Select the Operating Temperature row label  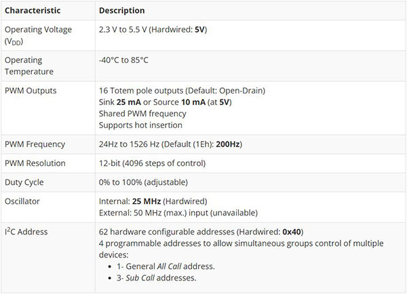tap(28, 66)
